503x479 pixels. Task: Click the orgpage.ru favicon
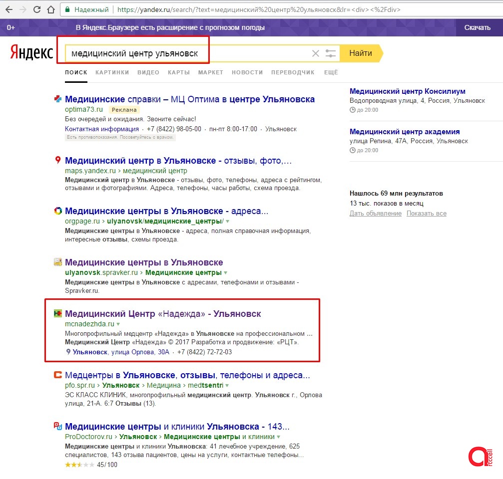pos(58,211)
